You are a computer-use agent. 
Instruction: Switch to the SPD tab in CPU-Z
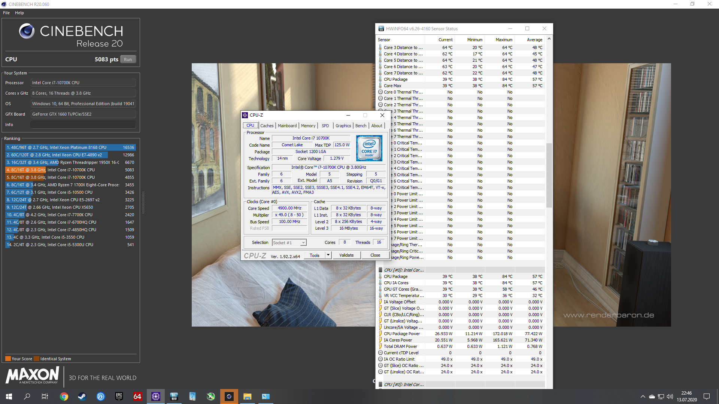(x=325, y=126)
